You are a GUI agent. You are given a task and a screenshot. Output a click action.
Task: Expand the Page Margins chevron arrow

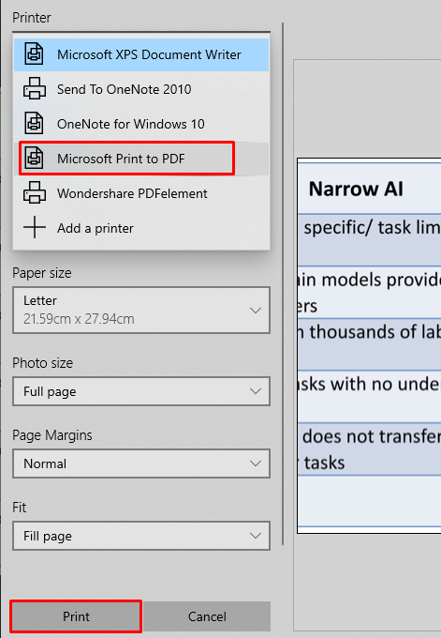tap(256, 463)
